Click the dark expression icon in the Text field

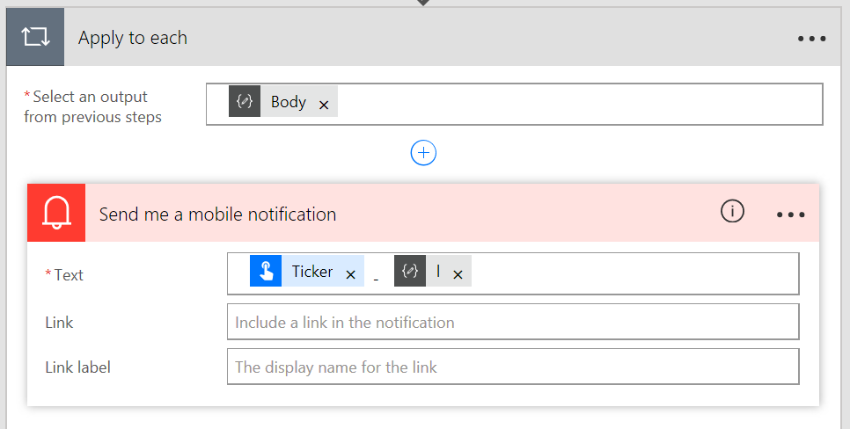pyautogui.click(x=410, y=271)
